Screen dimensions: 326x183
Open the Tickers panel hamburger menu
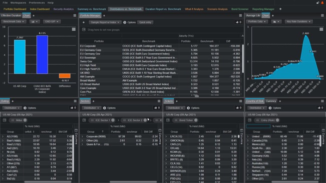[x=240, y=101]
